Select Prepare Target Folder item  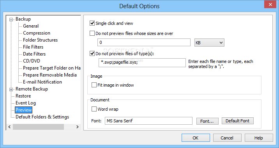[x=51, y=68]
